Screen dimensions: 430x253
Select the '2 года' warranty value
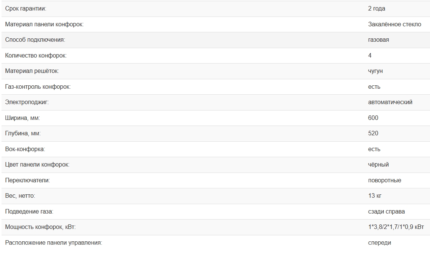(376, 9)
